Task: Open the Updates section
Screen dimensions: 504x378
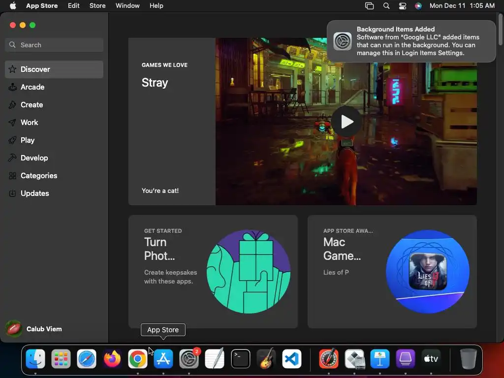Action: tap(54, 193)
